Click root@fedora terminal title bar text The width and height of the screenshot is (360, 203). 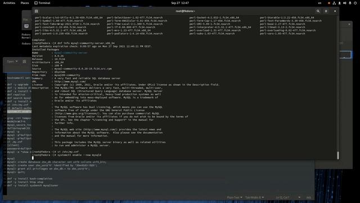coord(186,11)
